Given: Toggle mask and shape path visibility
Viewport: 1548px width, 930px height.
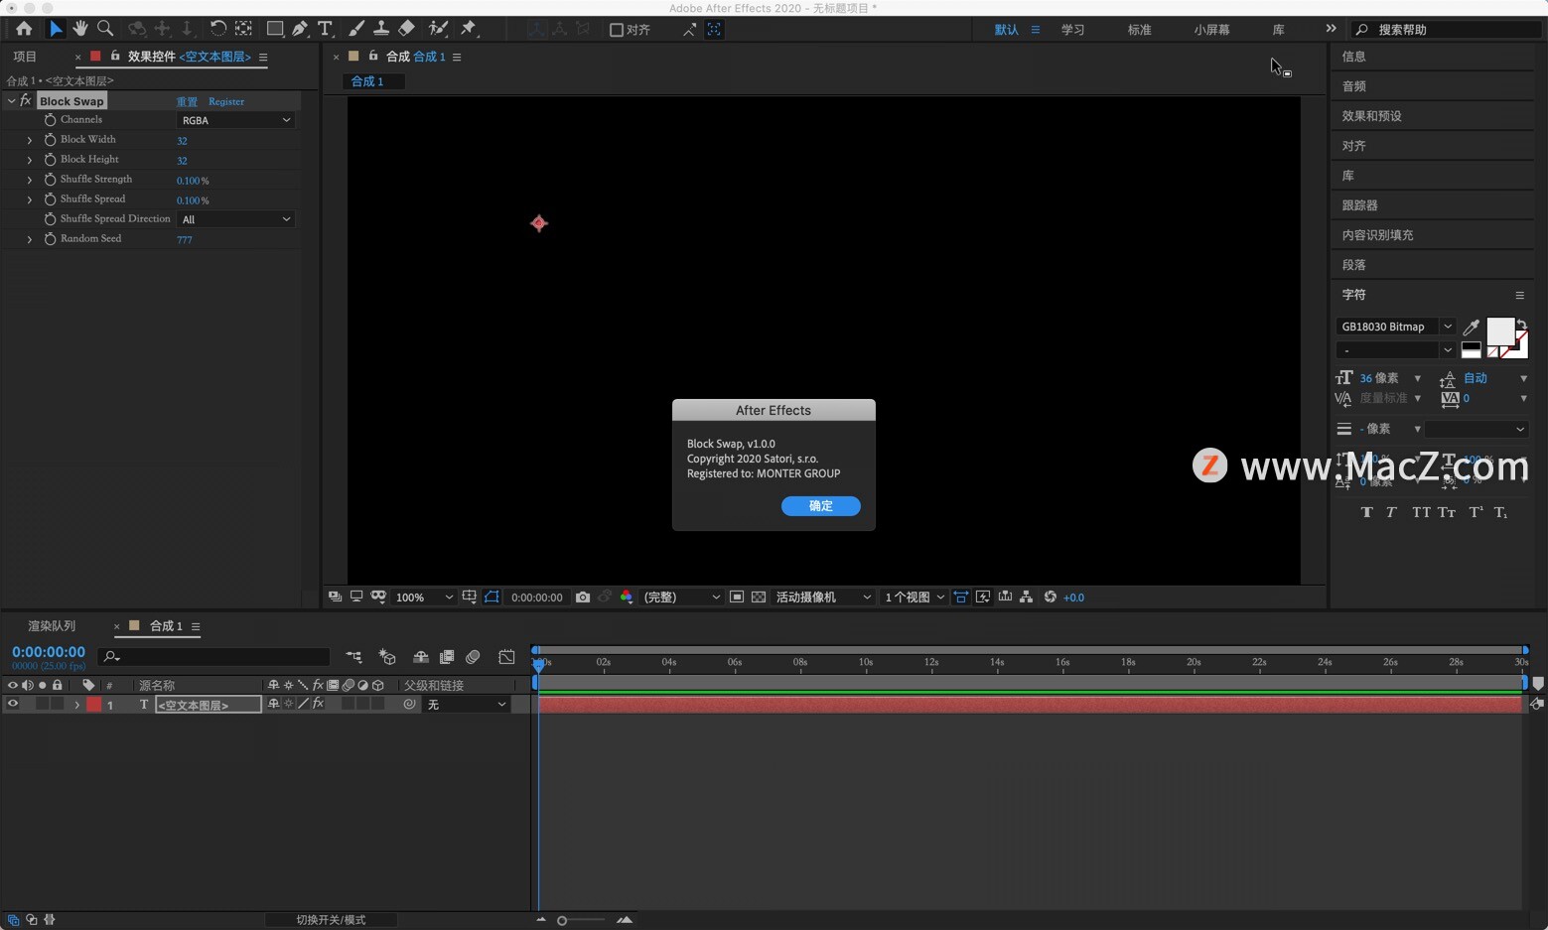Looking at the screenshot, I should pos(492,597).
